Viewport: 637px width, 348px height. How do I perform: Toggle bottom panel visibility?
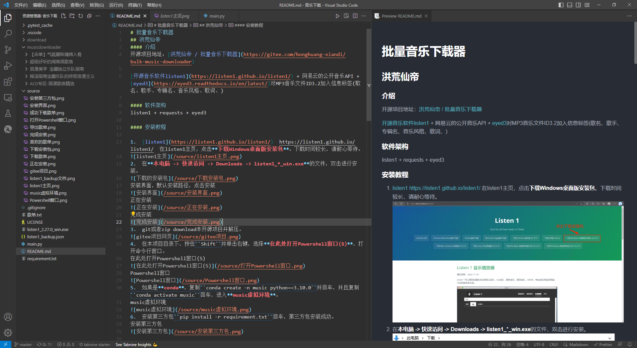tap(570, 5)
